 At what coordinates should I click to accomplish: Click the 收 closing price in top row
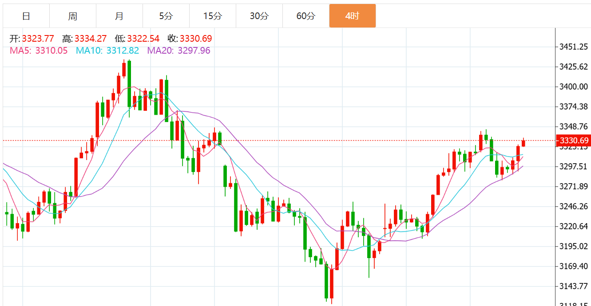195,39
